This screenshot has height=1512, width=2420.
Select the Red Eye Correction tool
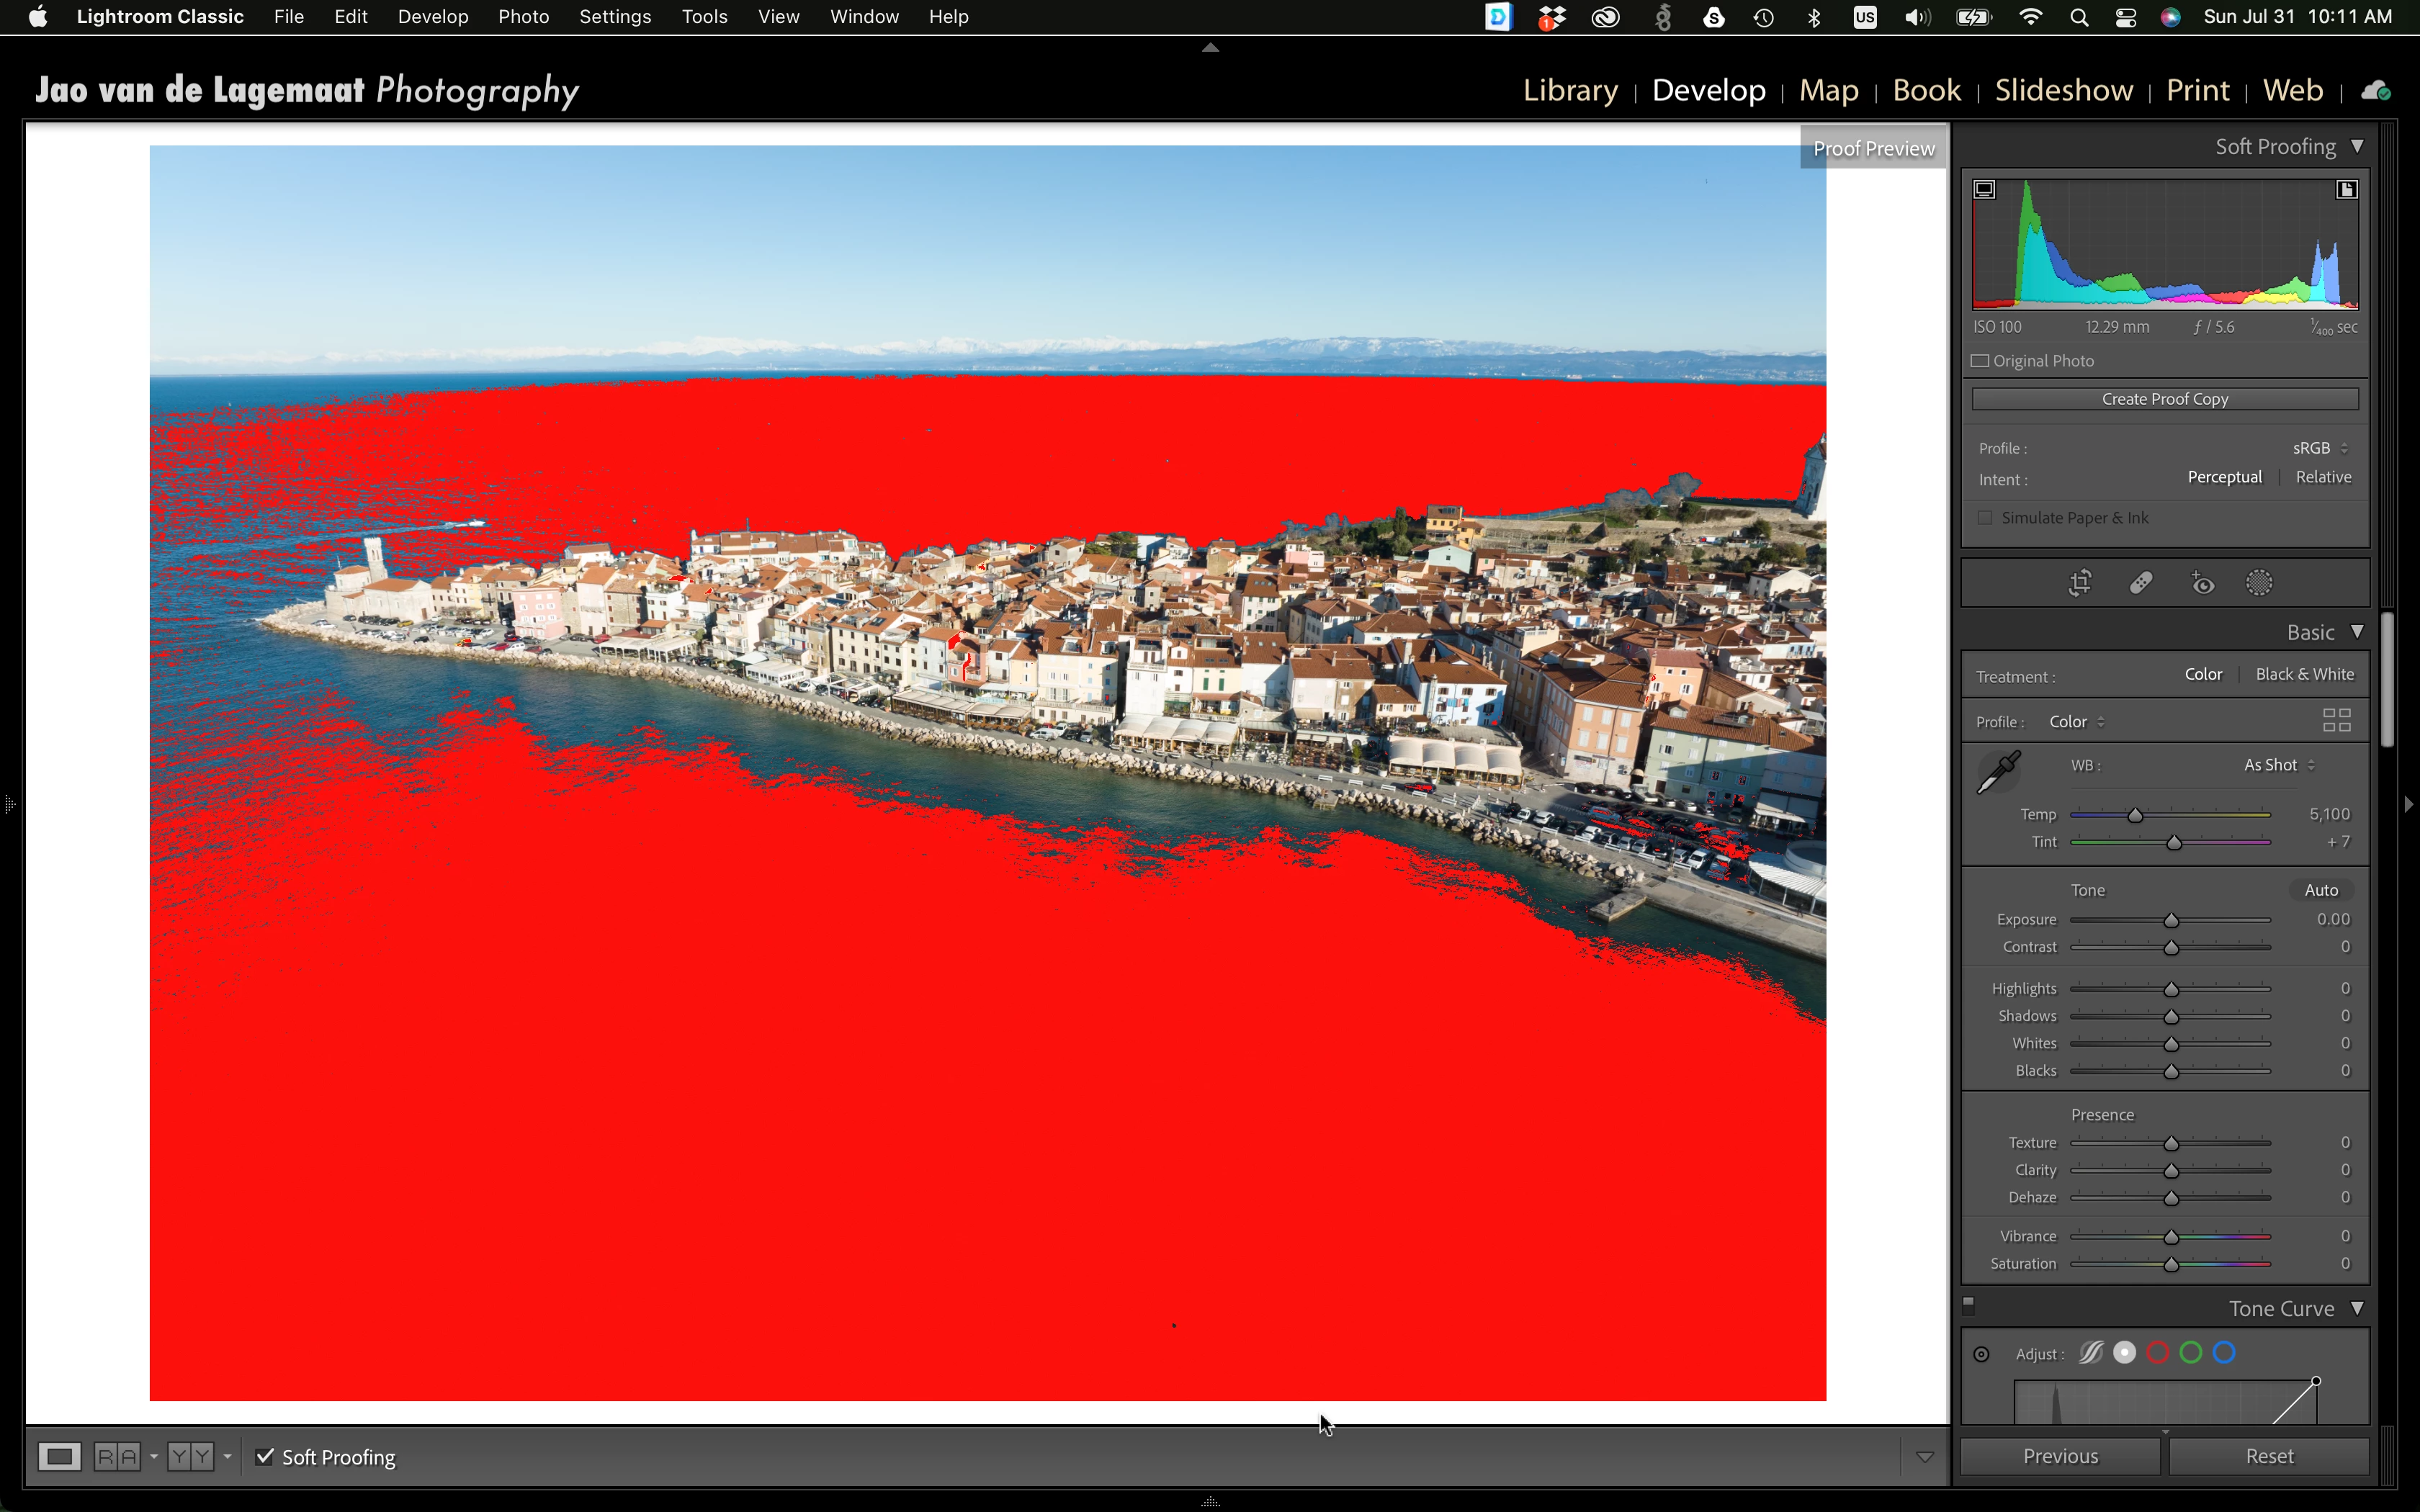[2202, 583]
